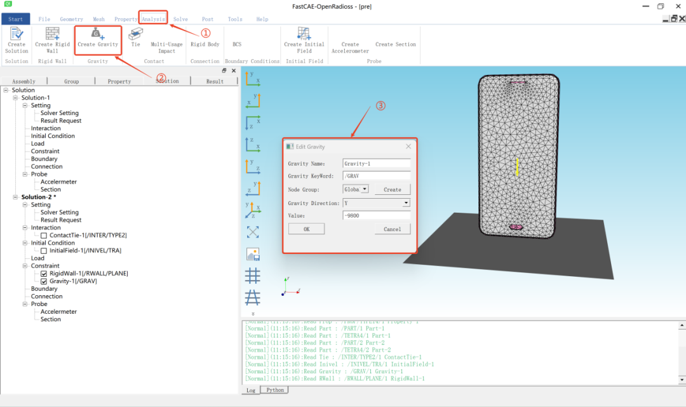Switch to the Assembly panel tab
The image size is (686, 407).
click(x=24, y=81)
